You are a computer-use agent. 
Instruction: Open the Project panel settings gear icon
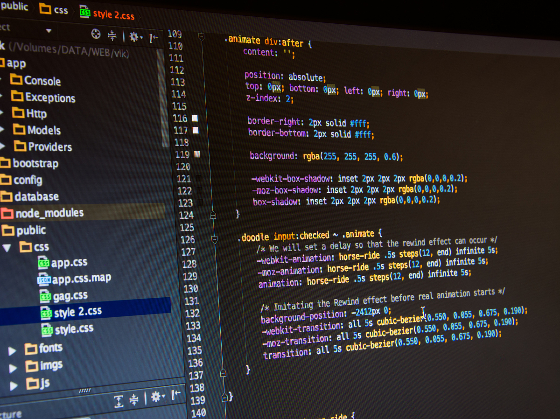point(134,36)
